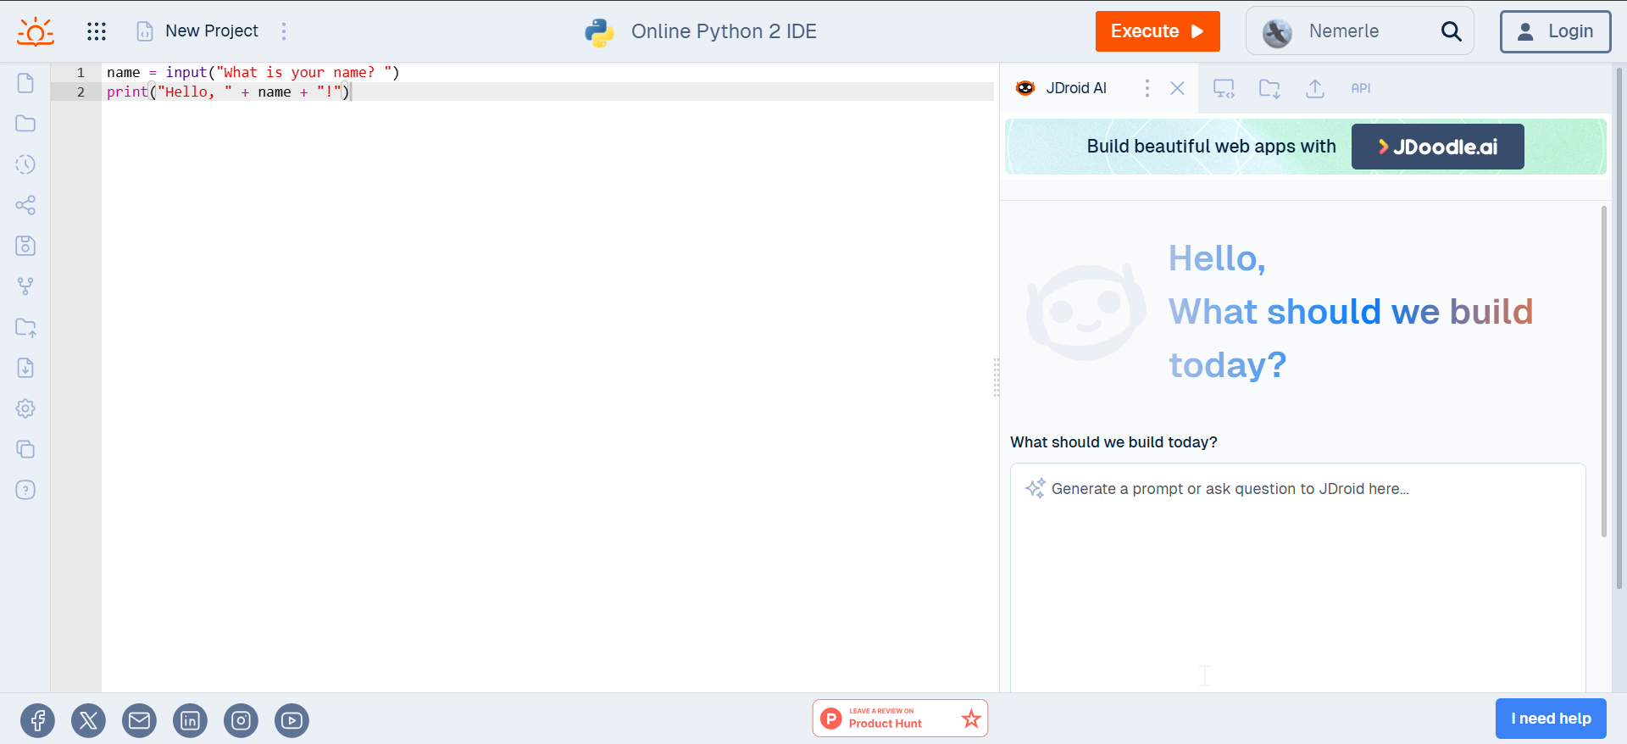
Task: Click the panel resize handle dots
Action: 997,377
